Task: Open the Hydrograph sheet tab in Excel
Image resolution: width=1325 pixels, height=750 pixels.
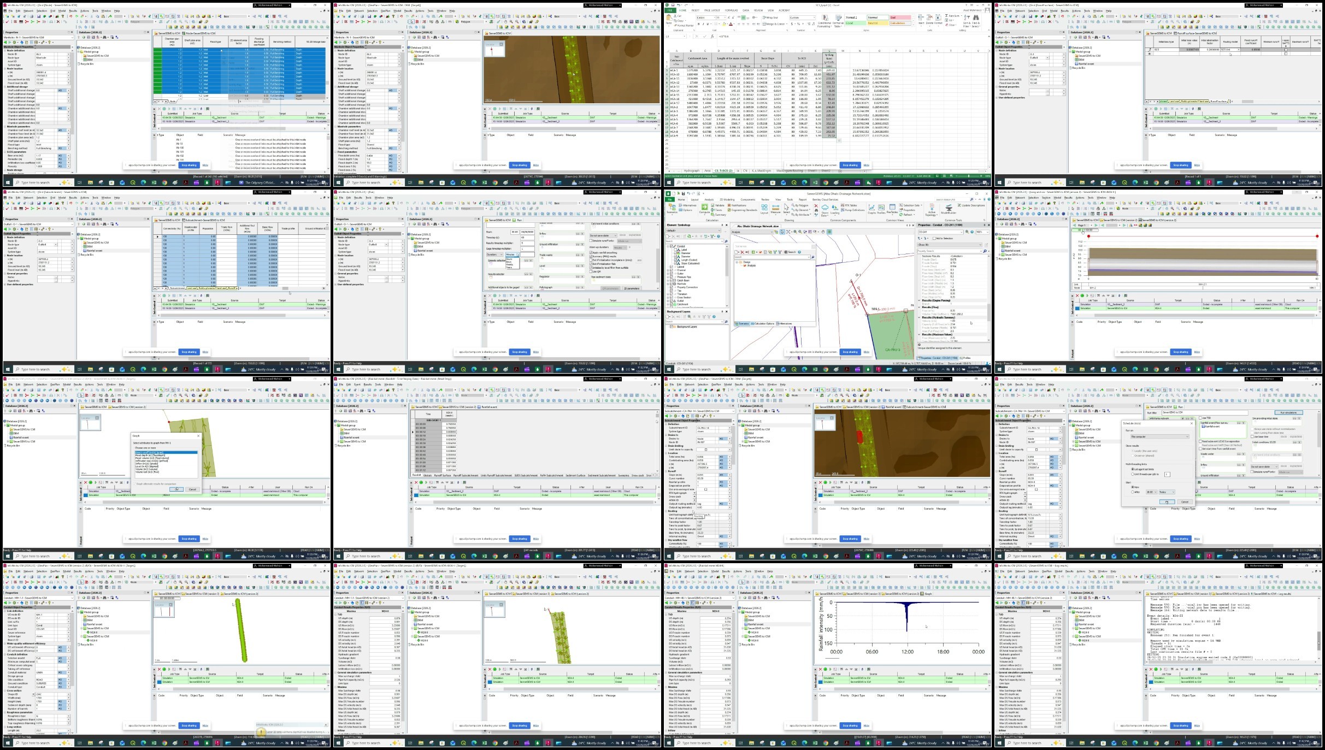Action: tap(692, 170)
